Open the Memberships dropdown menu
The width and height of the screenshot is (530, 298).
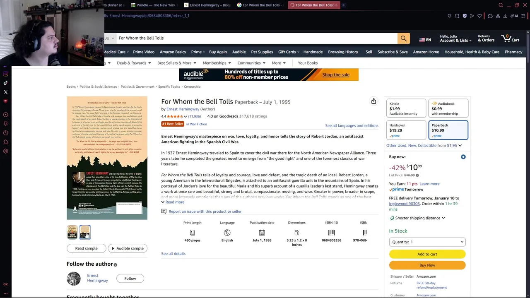(217, 63)
